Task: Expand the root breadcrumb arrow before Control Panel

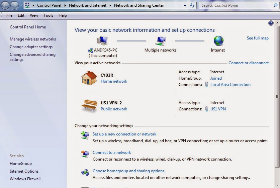Action: pos(33,5)
